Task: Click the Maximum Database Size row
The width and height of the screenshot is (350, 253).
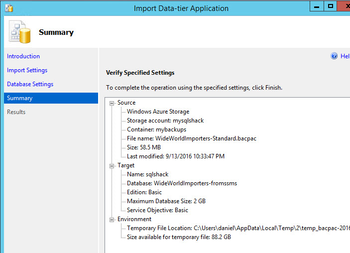Action: [x=166, y=201]
